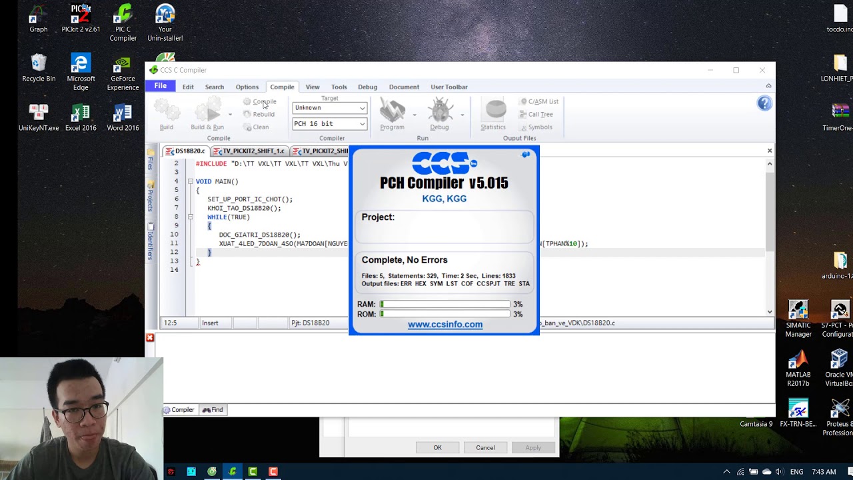This screenshot has height=480, width=853.
Task: Open the Projects side panel
Action: click(x=151, y=197)
